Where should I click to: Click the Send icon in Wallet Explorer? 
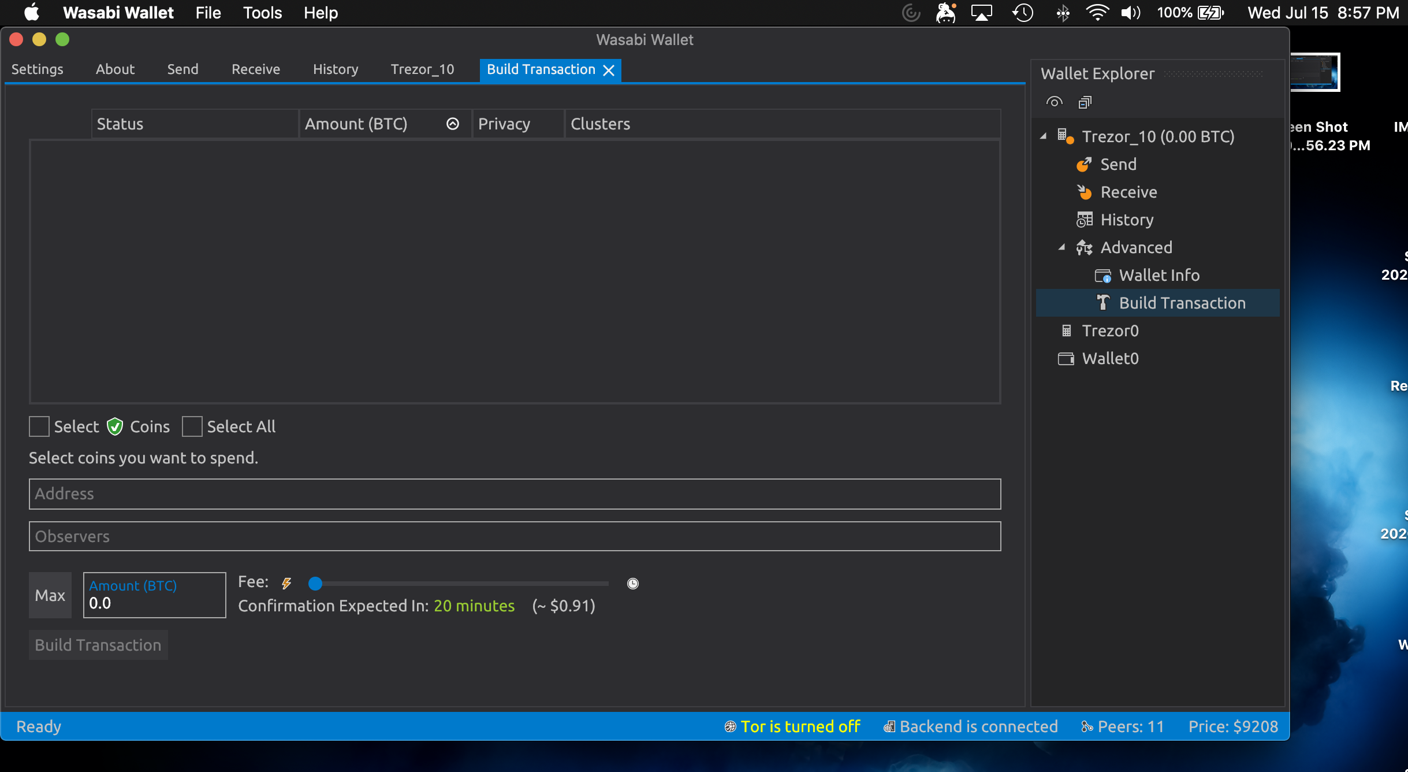click(x=1084, y=165)
